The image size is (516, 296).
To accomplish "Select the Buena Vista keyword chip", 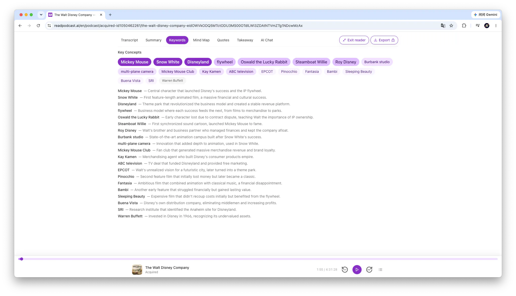I will tap(131, 81).
